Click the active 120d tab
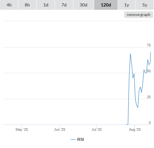Viewport: 154px width, 148px height. tap(106, 5)
